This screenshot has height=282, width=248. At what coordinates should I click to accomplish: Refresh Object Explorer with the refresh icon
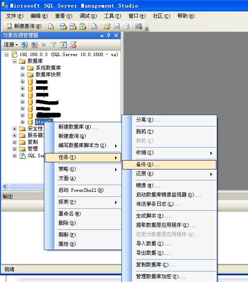coord(63,45)
